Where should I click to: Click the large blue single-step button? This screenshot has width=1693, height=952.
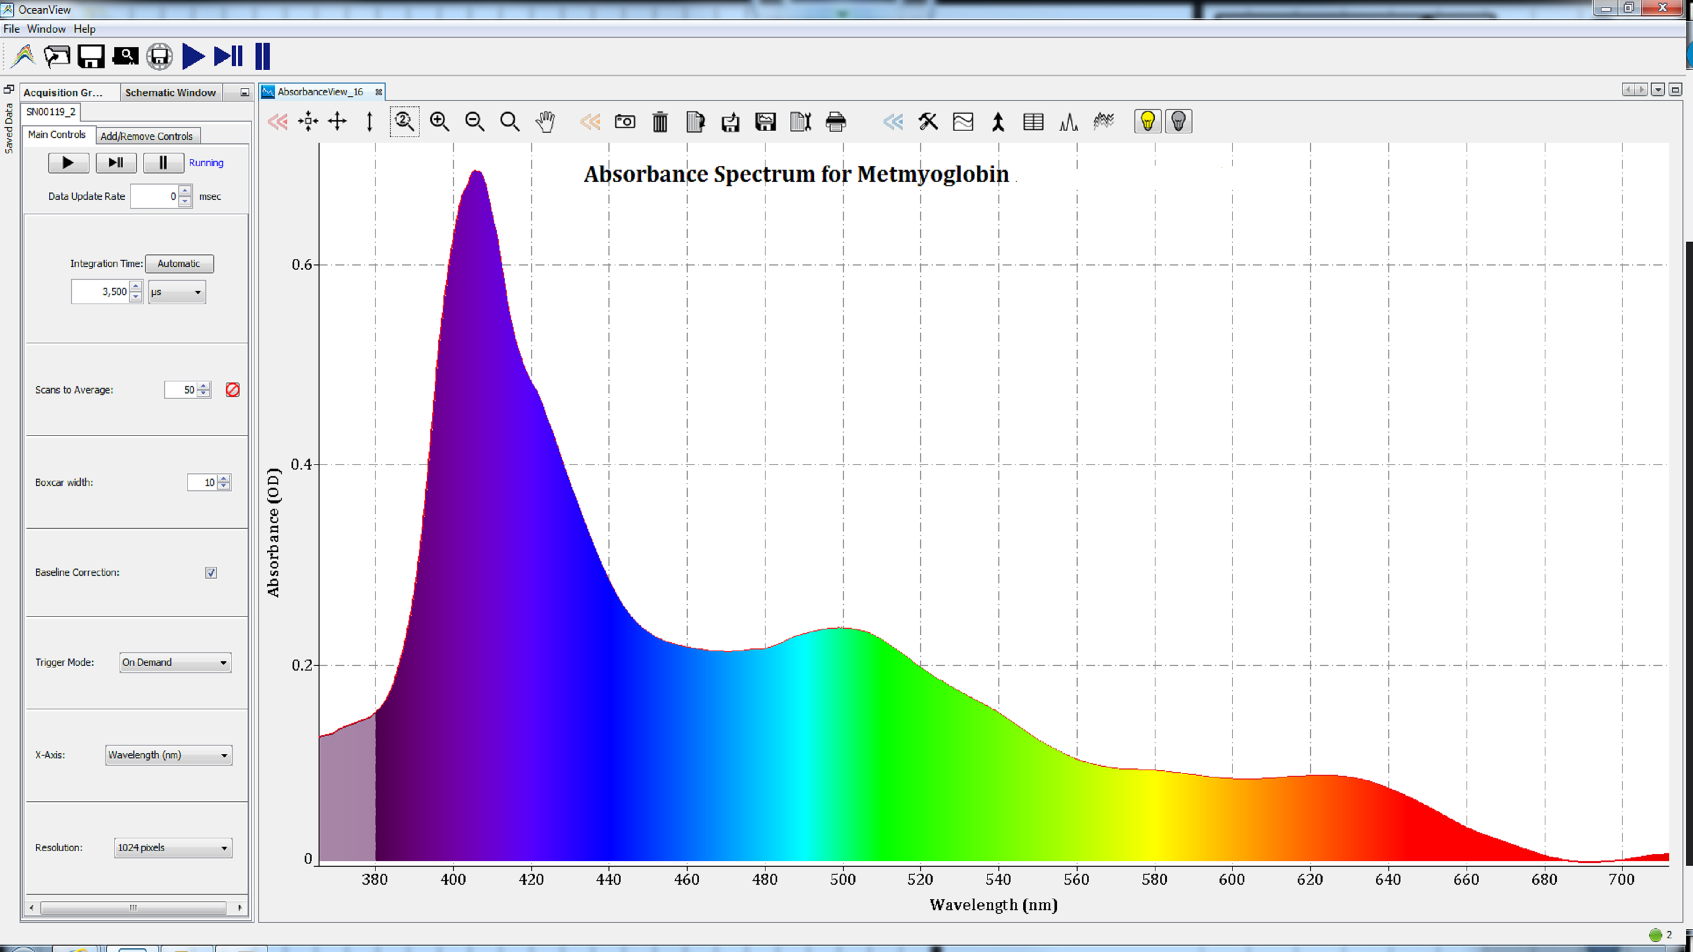coord(229,57)
